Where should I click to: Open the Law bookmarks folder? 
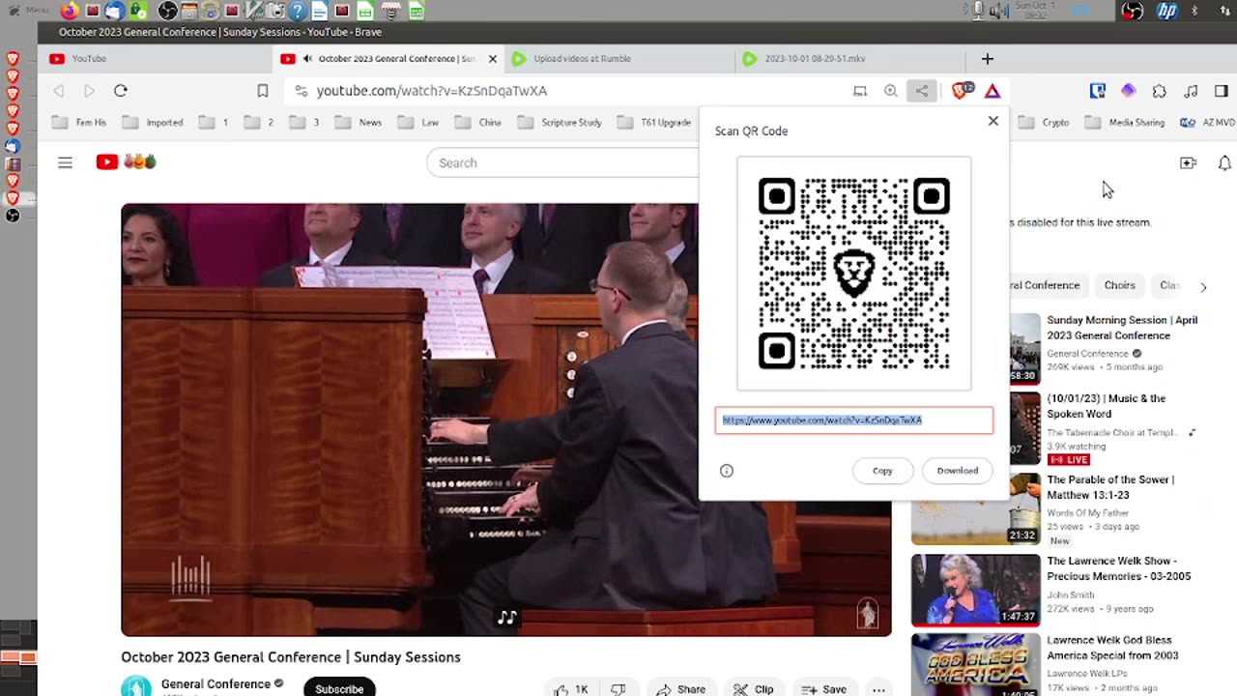click(418, 123)
